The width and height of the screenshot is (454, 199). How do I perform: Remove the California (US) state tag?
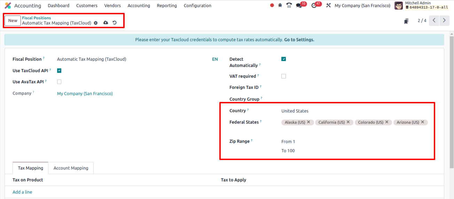[x=348, y=122]
